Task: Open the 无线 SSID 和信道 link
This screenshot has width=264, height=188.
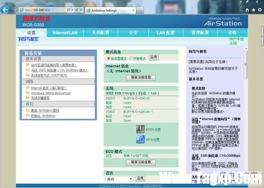Action: [60, 70]
